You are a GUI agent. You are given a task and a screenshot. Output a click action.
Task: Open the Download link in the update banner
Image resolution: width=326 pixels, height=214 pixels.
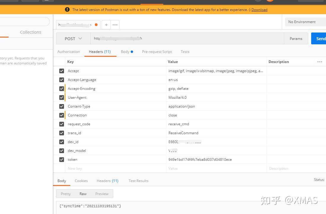tap(259, 9)
